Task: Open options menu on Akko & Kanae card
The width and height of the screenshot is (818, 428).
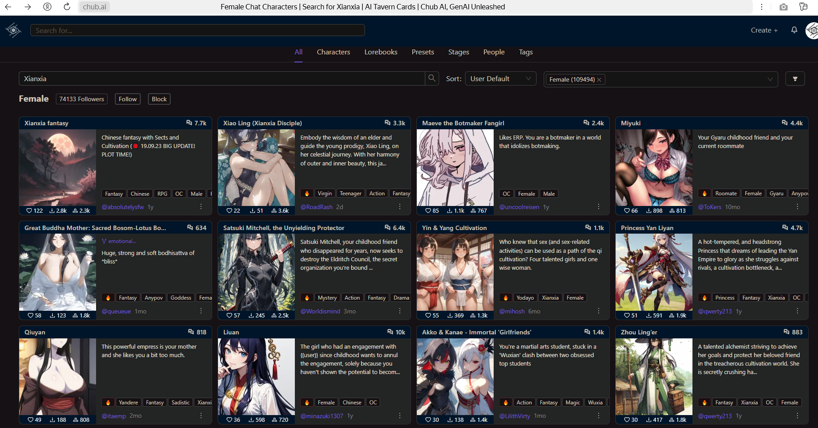Action: [x=599, y=416]
